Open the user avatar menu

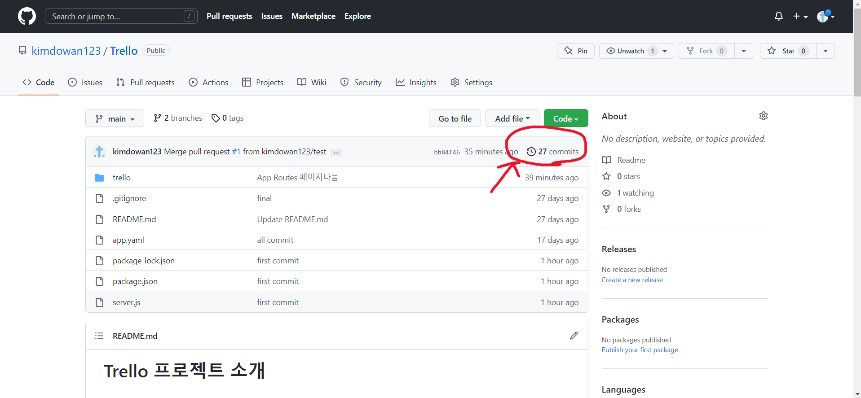826,16
